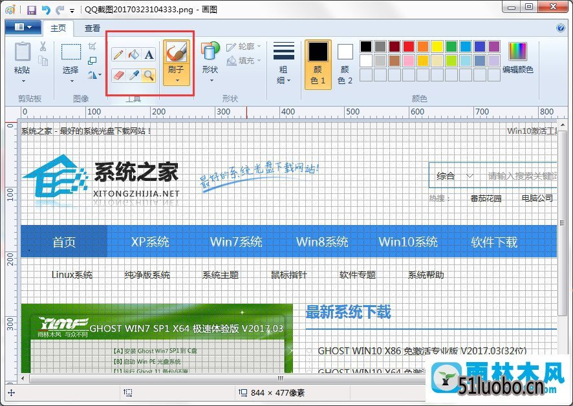
Task: Click the canvas size icon in status bar
Action: click(x=243, y=392)
